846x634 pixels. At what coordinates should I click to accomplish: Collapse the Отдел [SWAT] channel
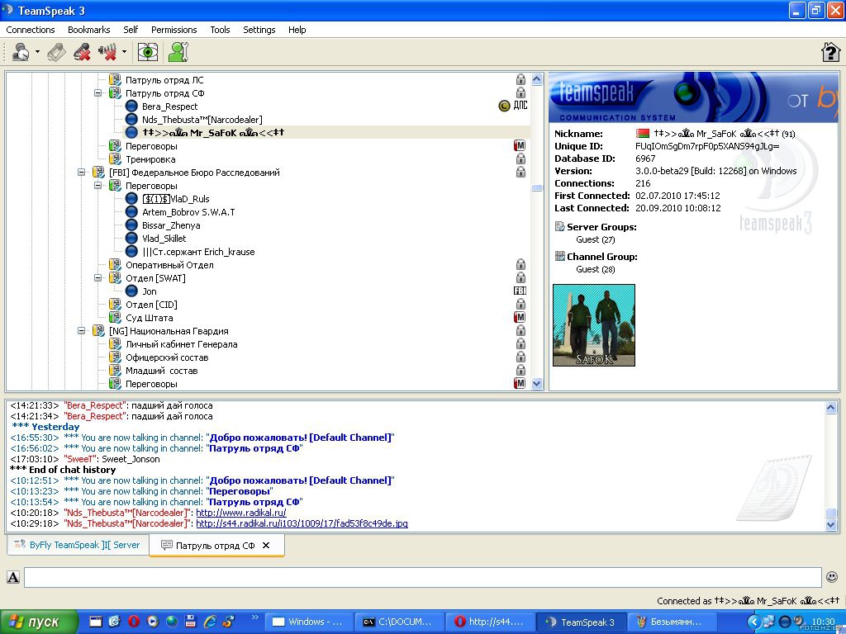point(97,278)
